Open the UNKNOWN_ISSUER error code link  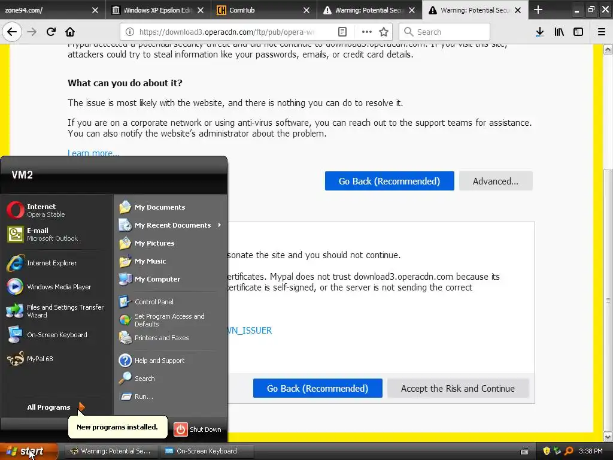tap(250, 331)
